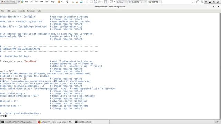This screenshot has width=221, height=124.
Task: Click #ident_file = 'ConfigDir/pg_ident.conf' text
Action: point(24,27)
